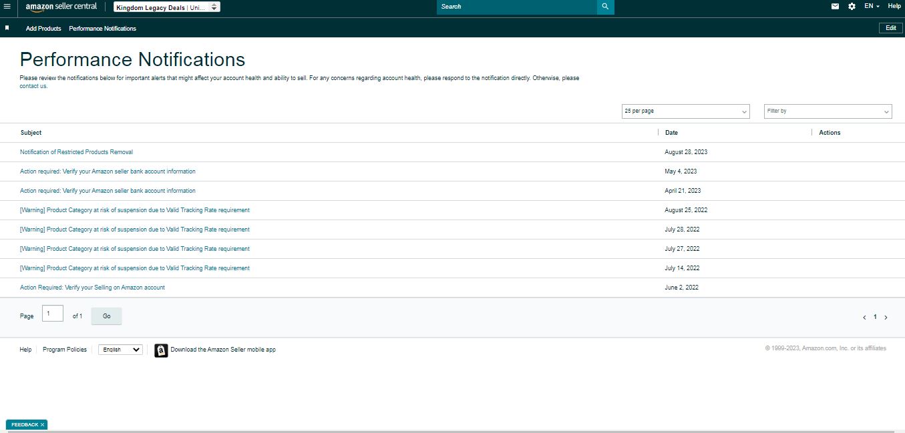The height and width of the screenshot is (433, 905).
Task: Open the EN language dropdown
Action: point(872,6)
